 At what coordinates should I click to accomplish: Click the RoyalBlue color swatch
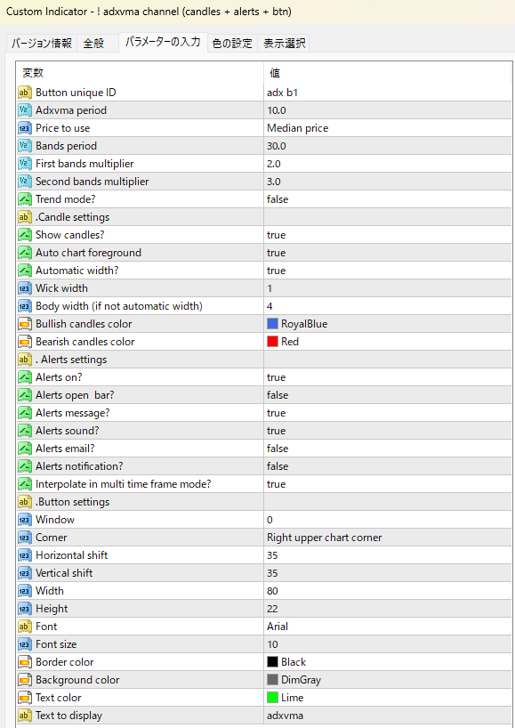(272, 324)
